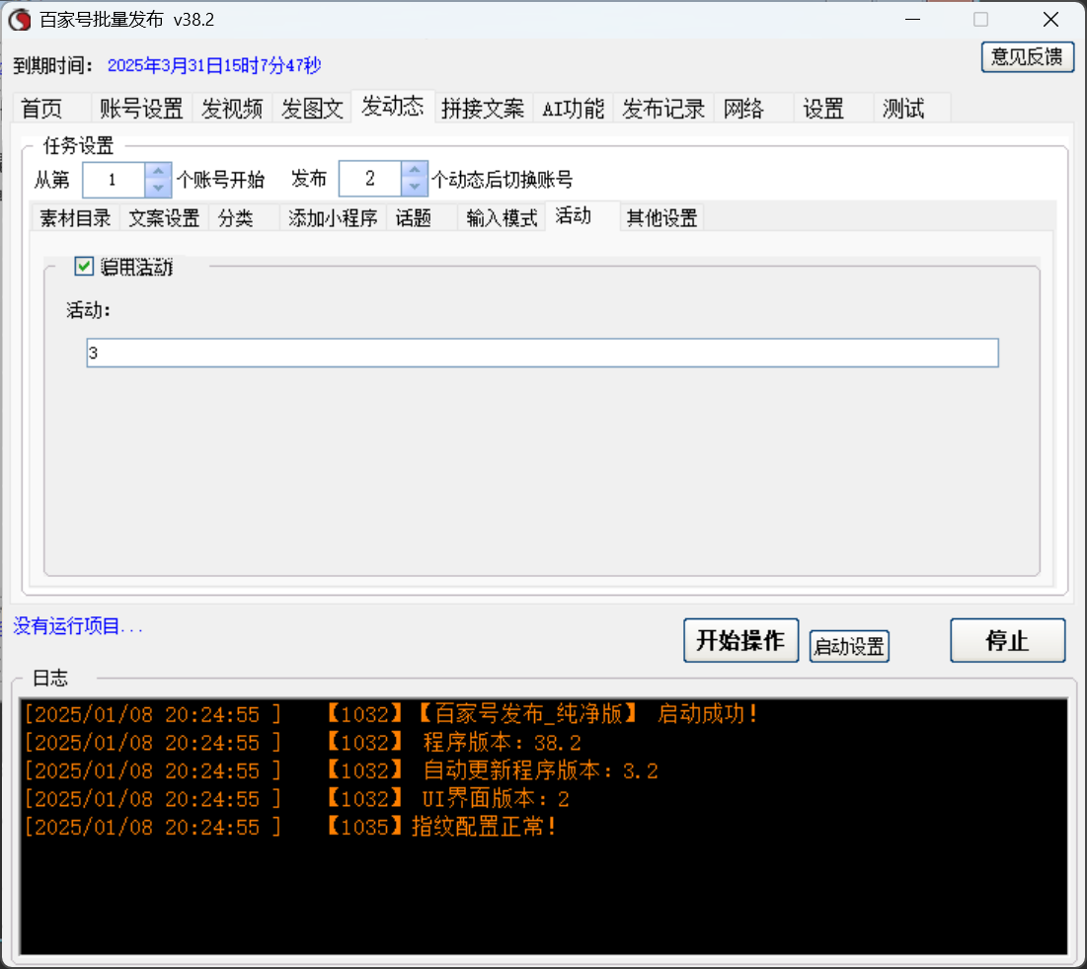Minimize the 百家号批量发布 window
This screenshot has width=1087, height=969.
pyautogui.click(x=912, y=20)
